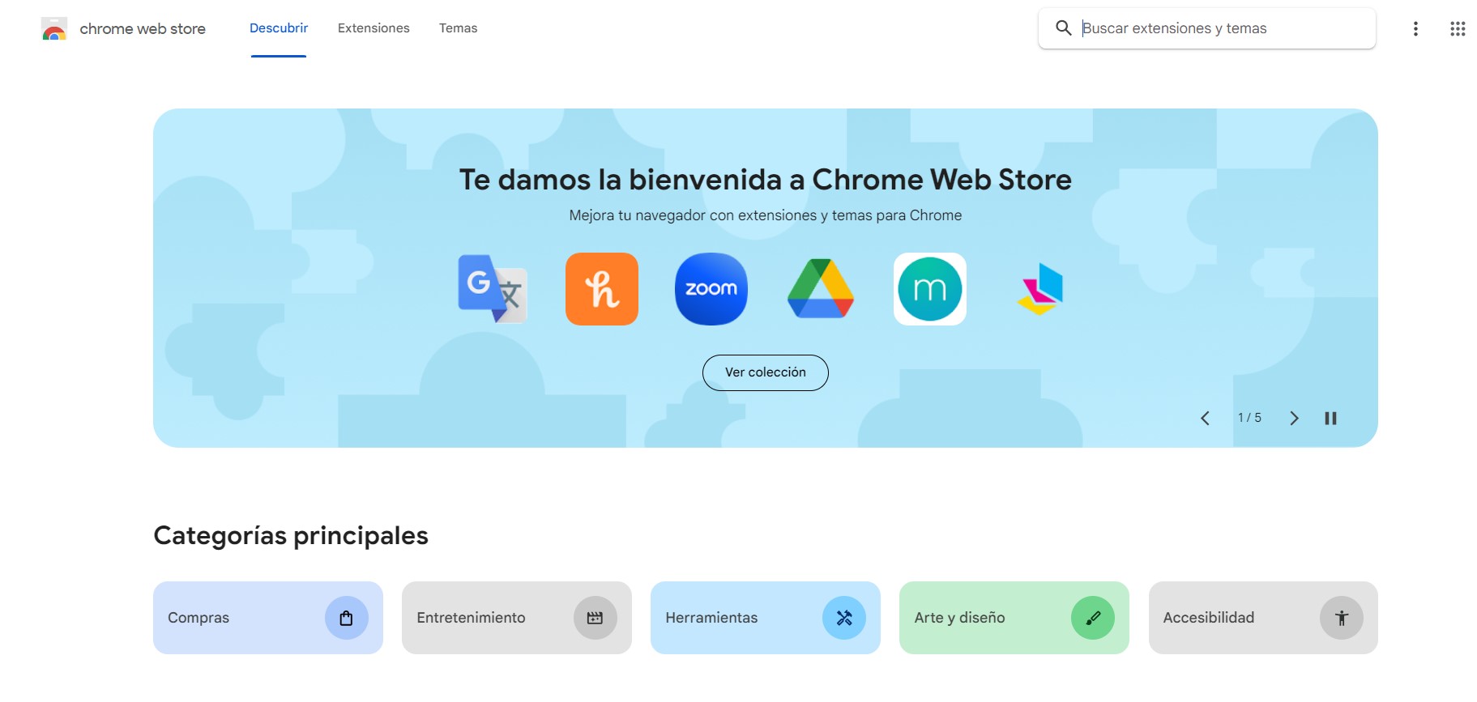Viewport: 1477px width, 702px height.
Task: Click the 'Te damos la bienvenida' banner heading
Action: [766, 180]
